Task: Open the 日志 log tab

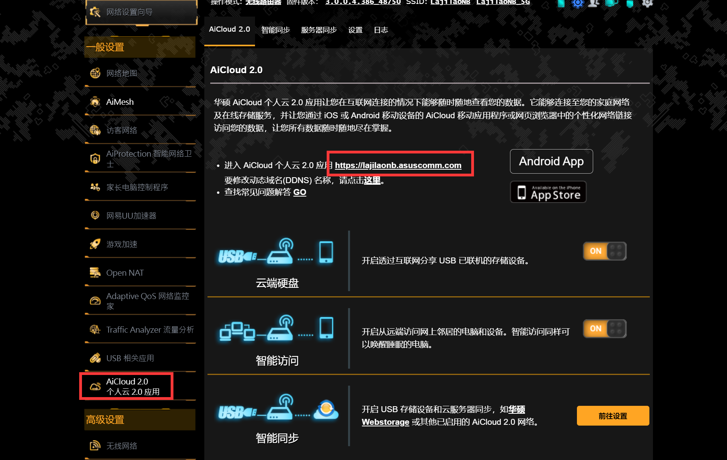Action: (x=381, y=30)
